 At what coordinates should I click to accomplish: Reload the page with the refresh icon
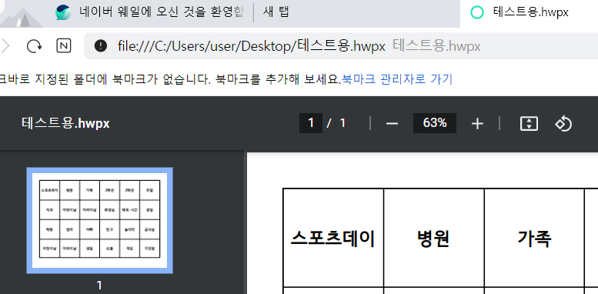tap(35, 46)
